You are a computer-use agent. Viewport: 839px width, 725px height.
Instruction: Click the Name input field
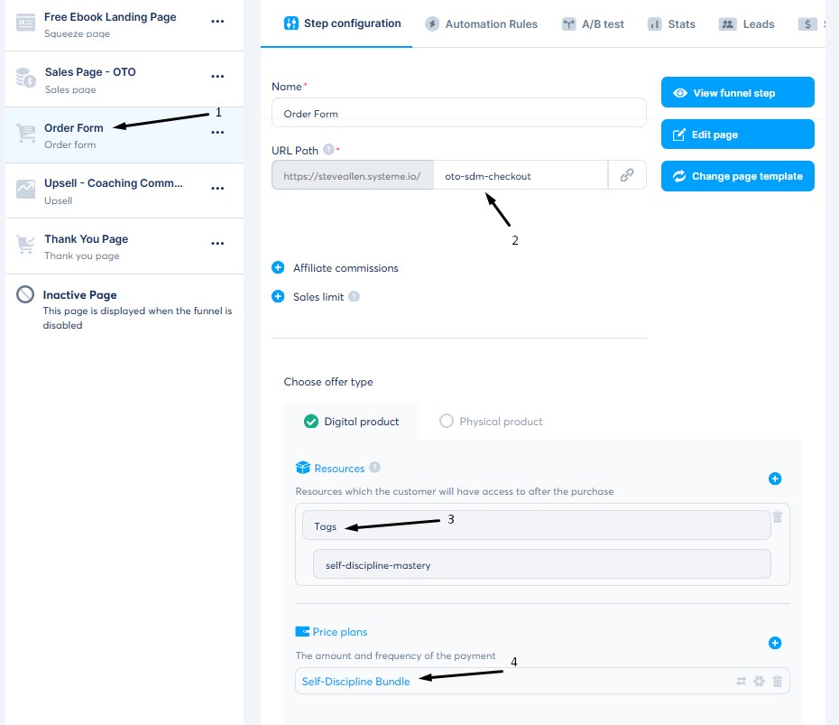tap(458, 113)
